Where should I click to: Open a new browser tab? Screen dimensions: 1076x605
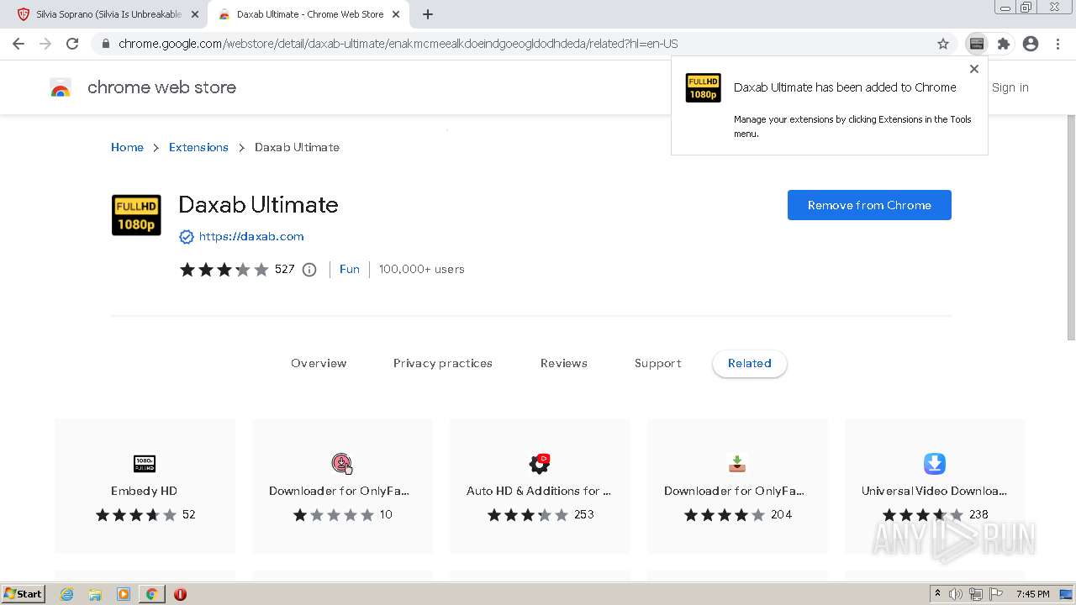[428, 14]
